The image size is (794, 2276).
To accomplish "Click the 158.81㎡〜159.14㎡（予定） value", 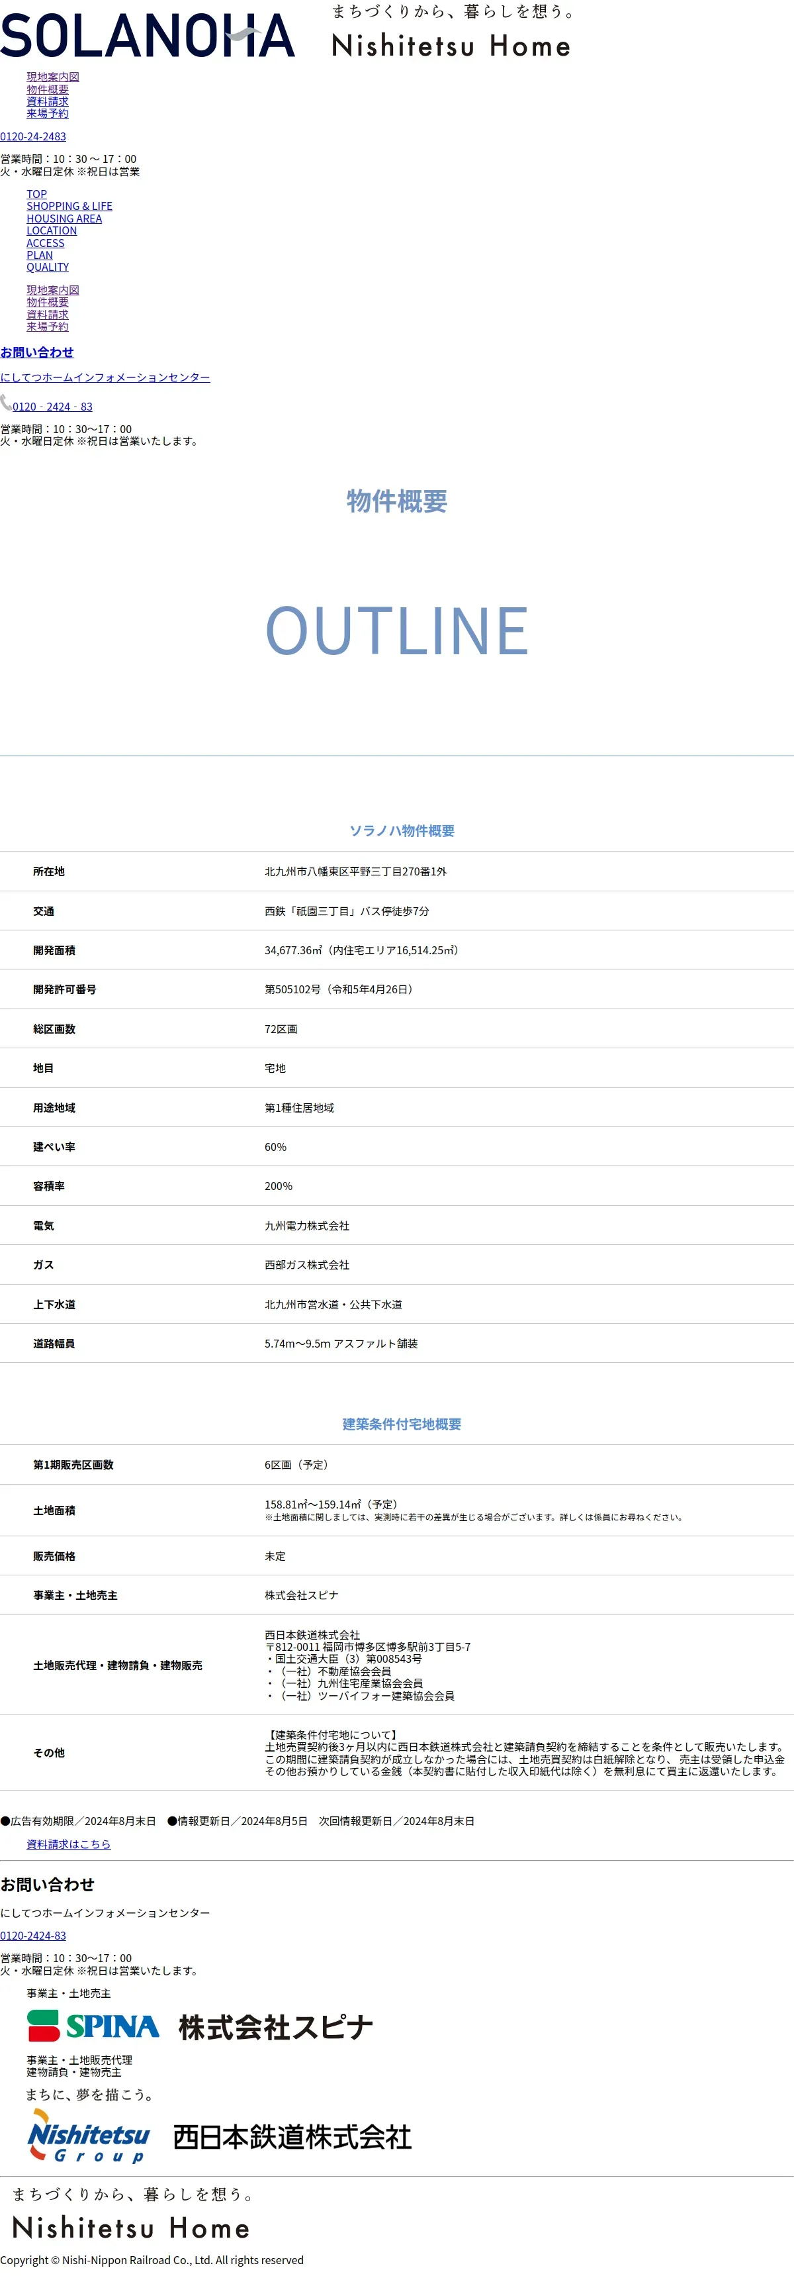I will [x=333, y=1504].
